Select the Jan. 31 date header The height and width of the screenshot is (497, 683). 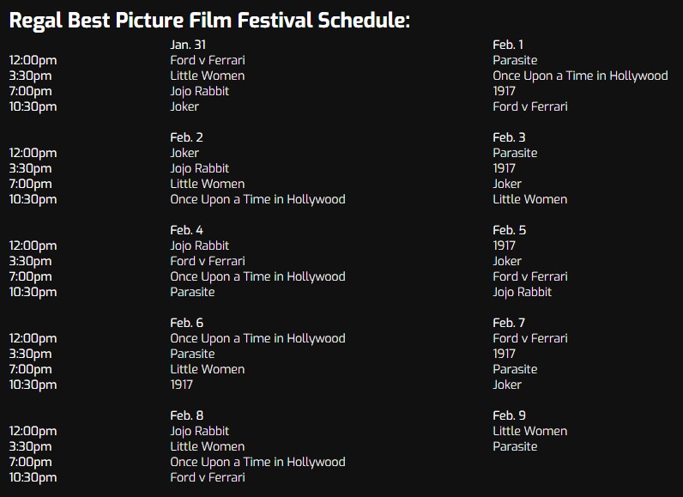point(188,45)
